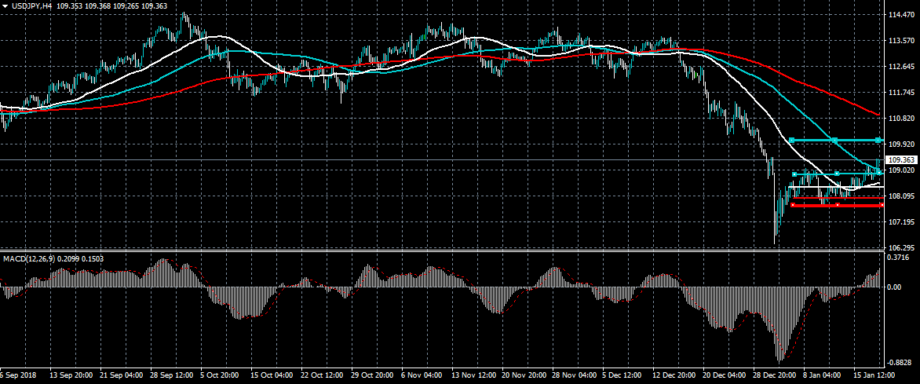The height and width of the screenshot is (384, 920).
Task: Open the dropdown triangle beside USDJPY,H4
Action: click(x=5, y=6)
